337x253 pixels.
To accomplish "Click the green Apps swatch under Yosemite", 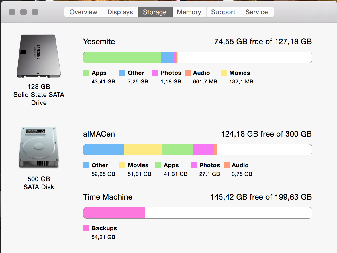I will click(x=86, y=73).
